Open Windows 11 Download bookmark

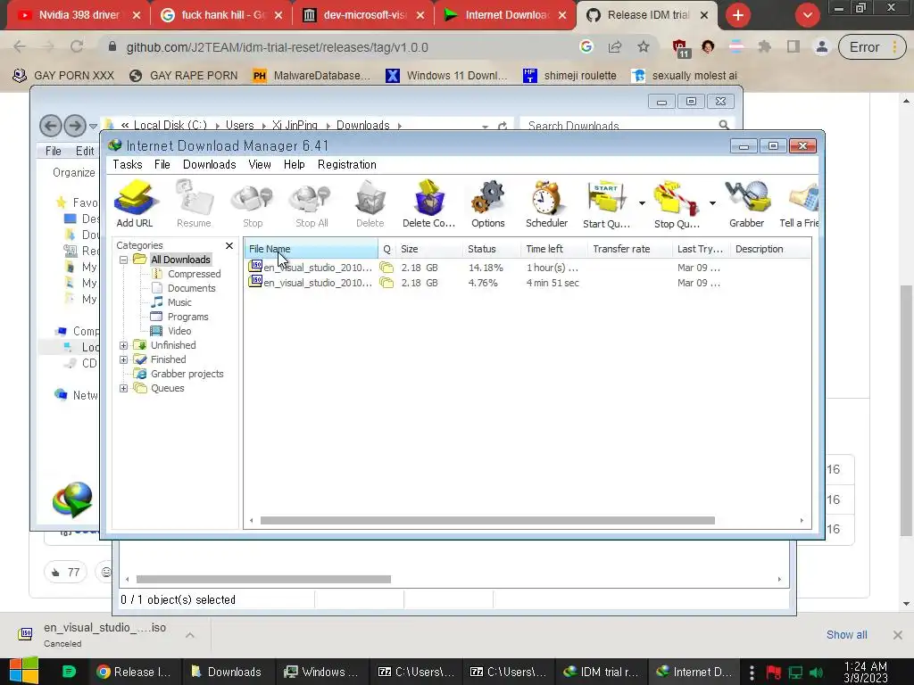[446, 76]
